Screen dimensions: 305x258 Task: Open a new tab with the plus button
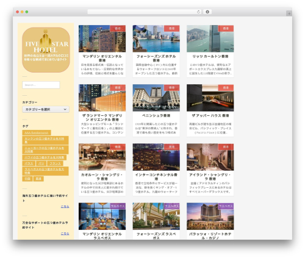coord(289,13)
